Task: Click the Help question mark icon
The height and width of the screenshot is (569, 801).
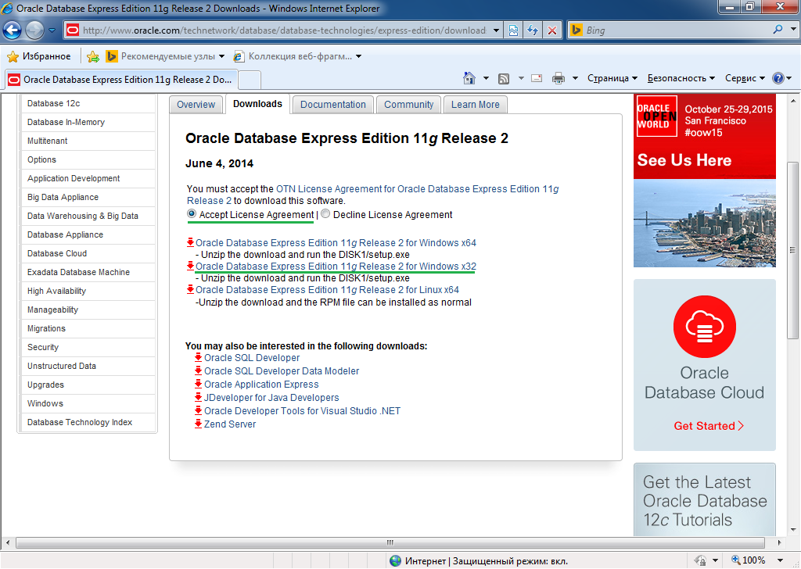Action: point(778,78)
